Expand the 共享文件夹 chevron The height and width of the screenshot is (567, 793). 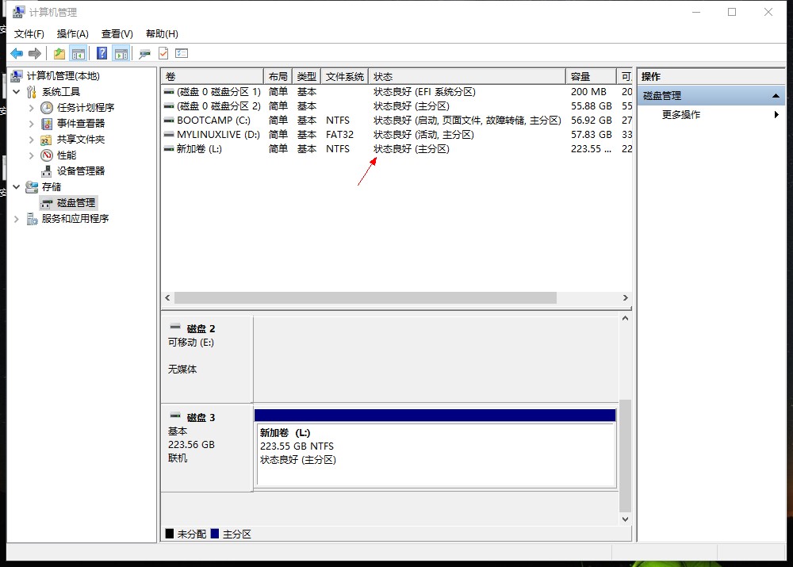click(32, 139)
